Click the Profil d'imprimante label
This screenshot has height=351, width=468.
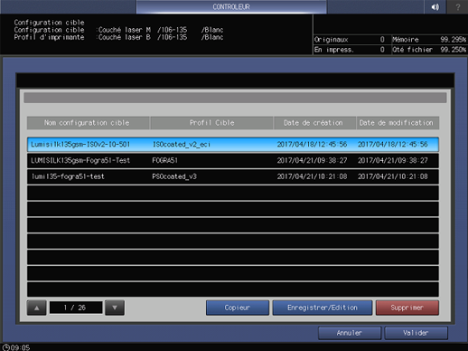pyautogui.click(x=49, y=37)
